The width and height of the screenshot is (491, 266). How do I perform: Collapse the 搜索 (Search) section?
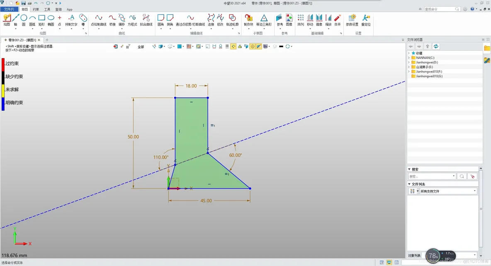coord(409,169)
